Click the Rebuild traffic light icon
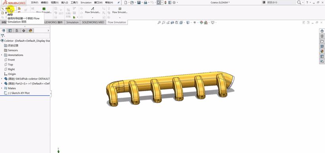The width and height of the screenshot is (325, 153). [165, 2]
